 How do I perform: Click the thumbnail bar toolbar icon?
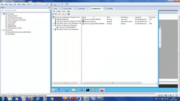pos(55,4)
